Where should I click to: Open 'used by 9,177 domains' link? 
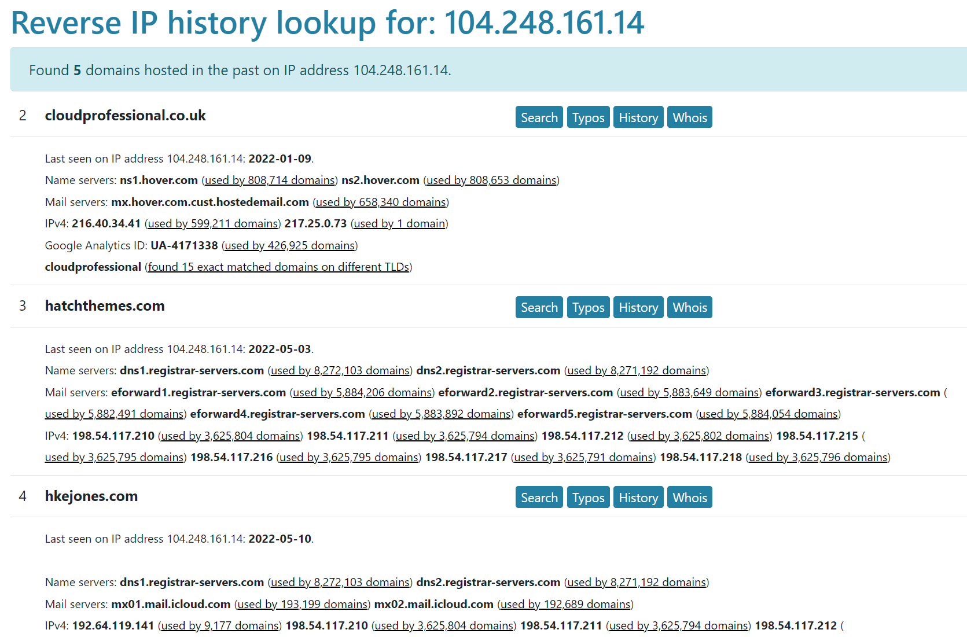[220, 625]
